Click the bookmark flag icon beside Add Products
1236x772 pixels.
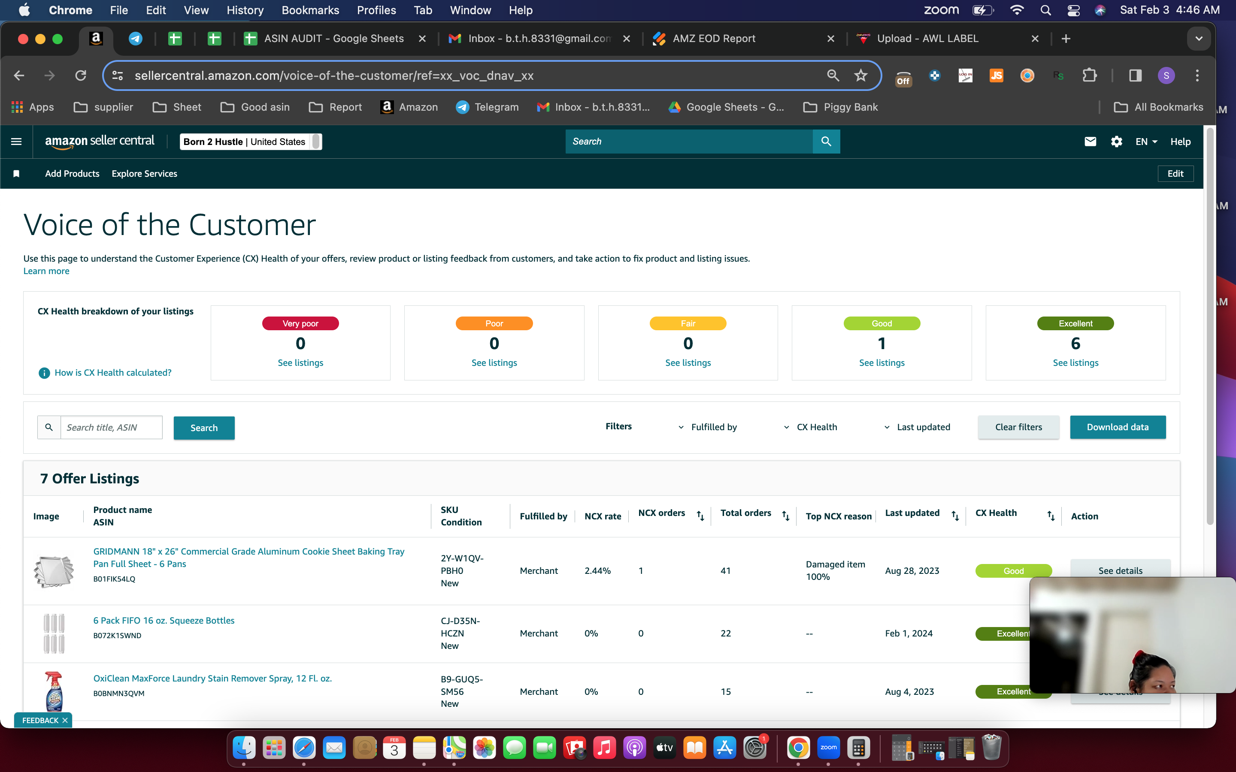click(16, 174)
